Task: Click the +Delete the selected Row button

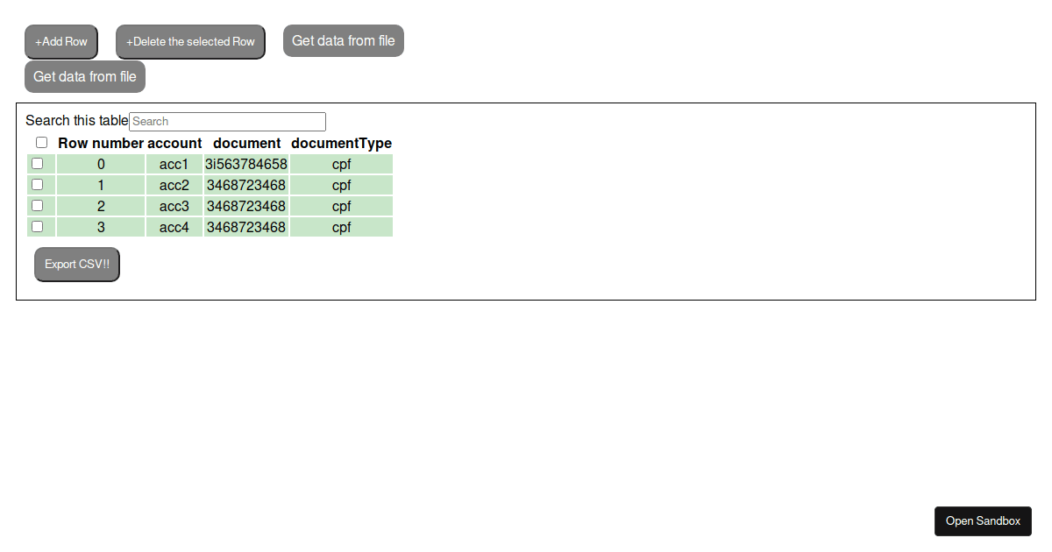Action: [190, 41]
